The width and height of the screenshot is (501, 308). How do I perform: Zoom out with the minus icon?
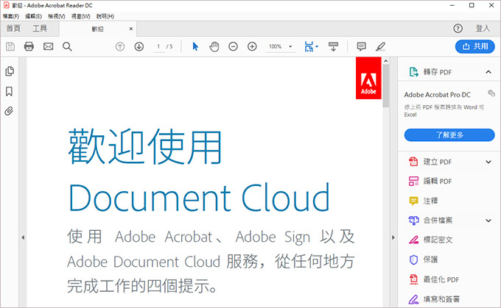(234, 46)
